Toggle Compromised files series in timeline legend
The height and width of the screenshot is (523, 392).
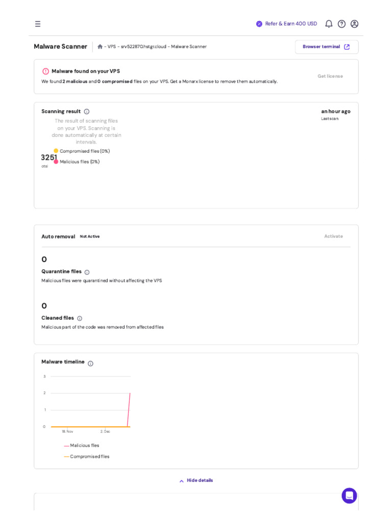coord(89,457)
